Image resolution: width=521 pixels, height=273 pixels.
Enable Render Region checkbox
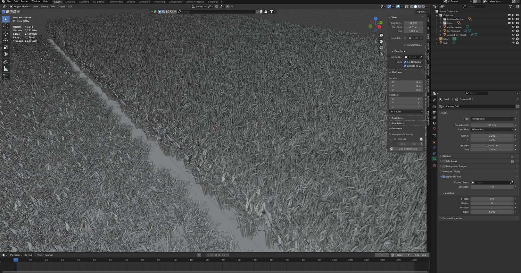[405, 45]
